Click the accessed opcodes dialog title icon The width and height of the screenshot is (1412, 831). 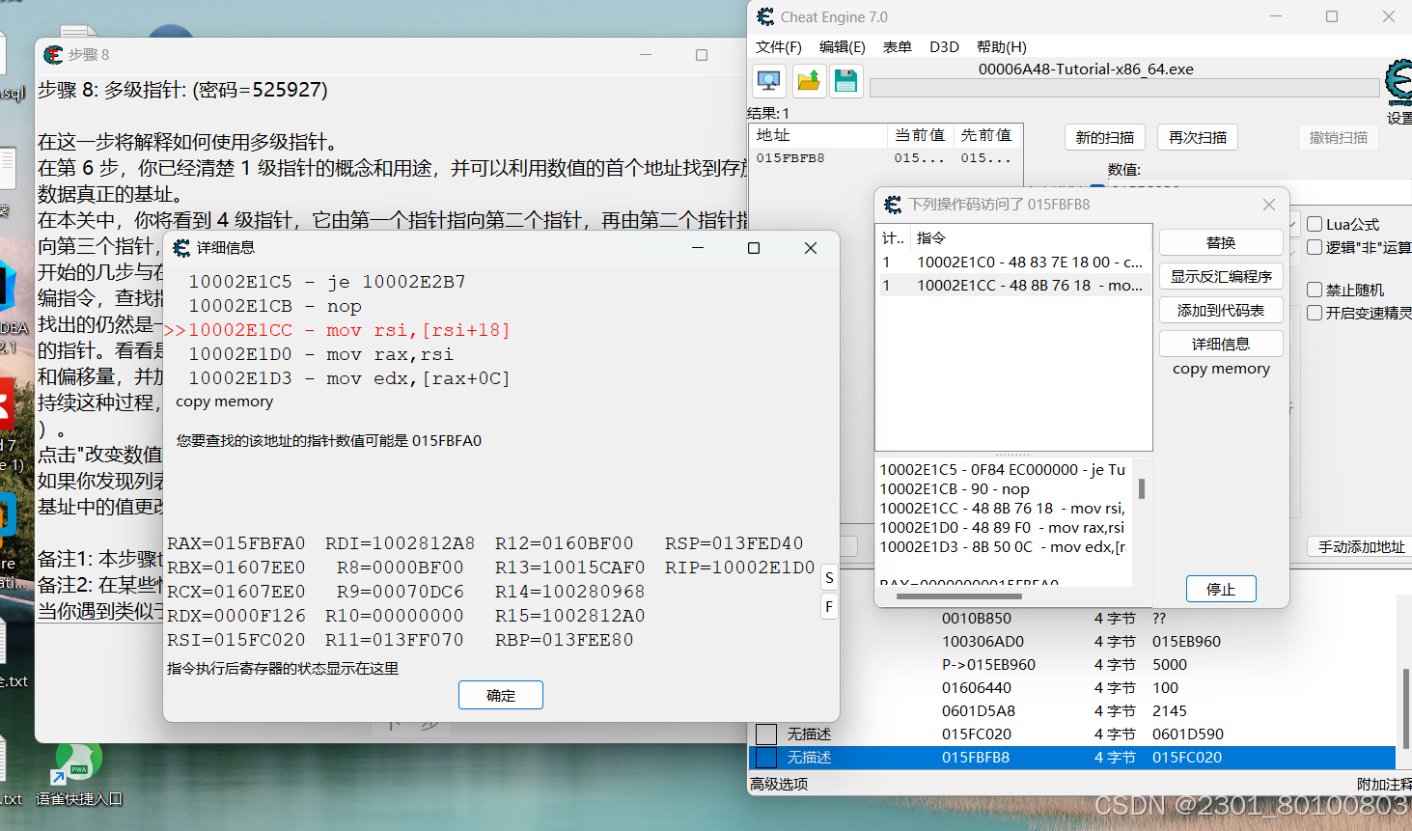click(x=893, y=205)
